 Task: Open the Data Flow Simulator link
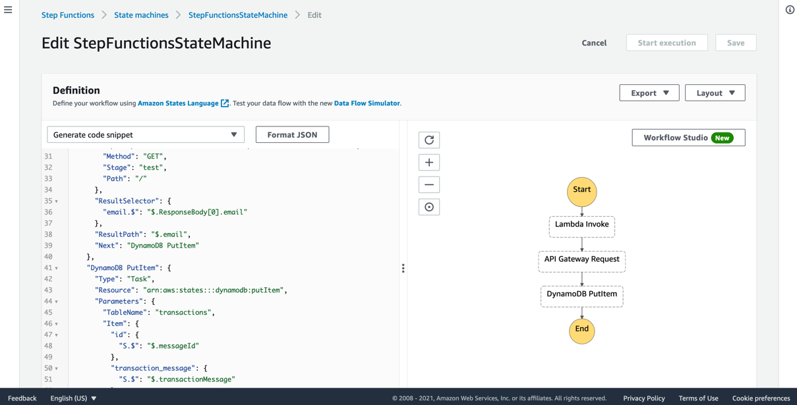367,103
